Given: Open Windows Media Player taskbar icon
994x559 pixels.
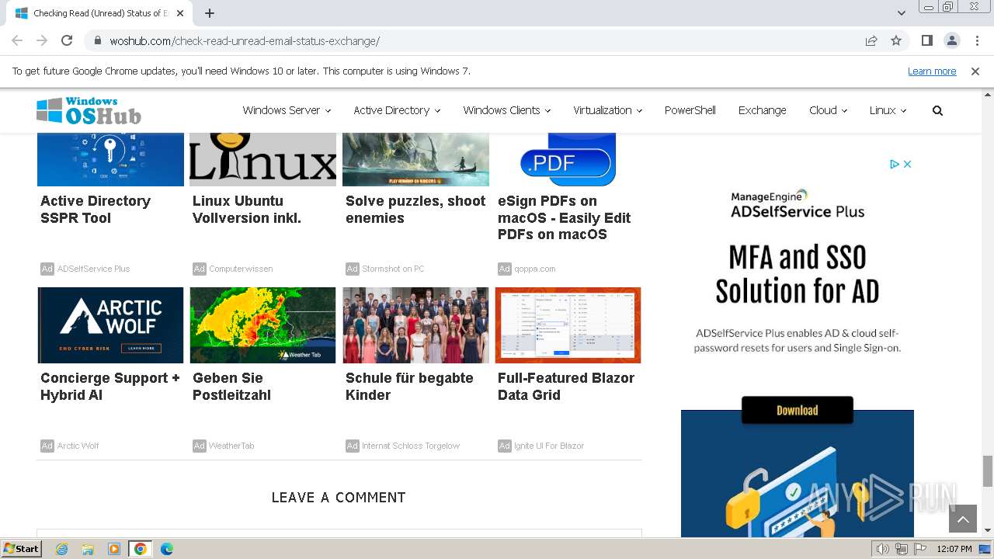Looking at the screenshot, I should (114, 549).
